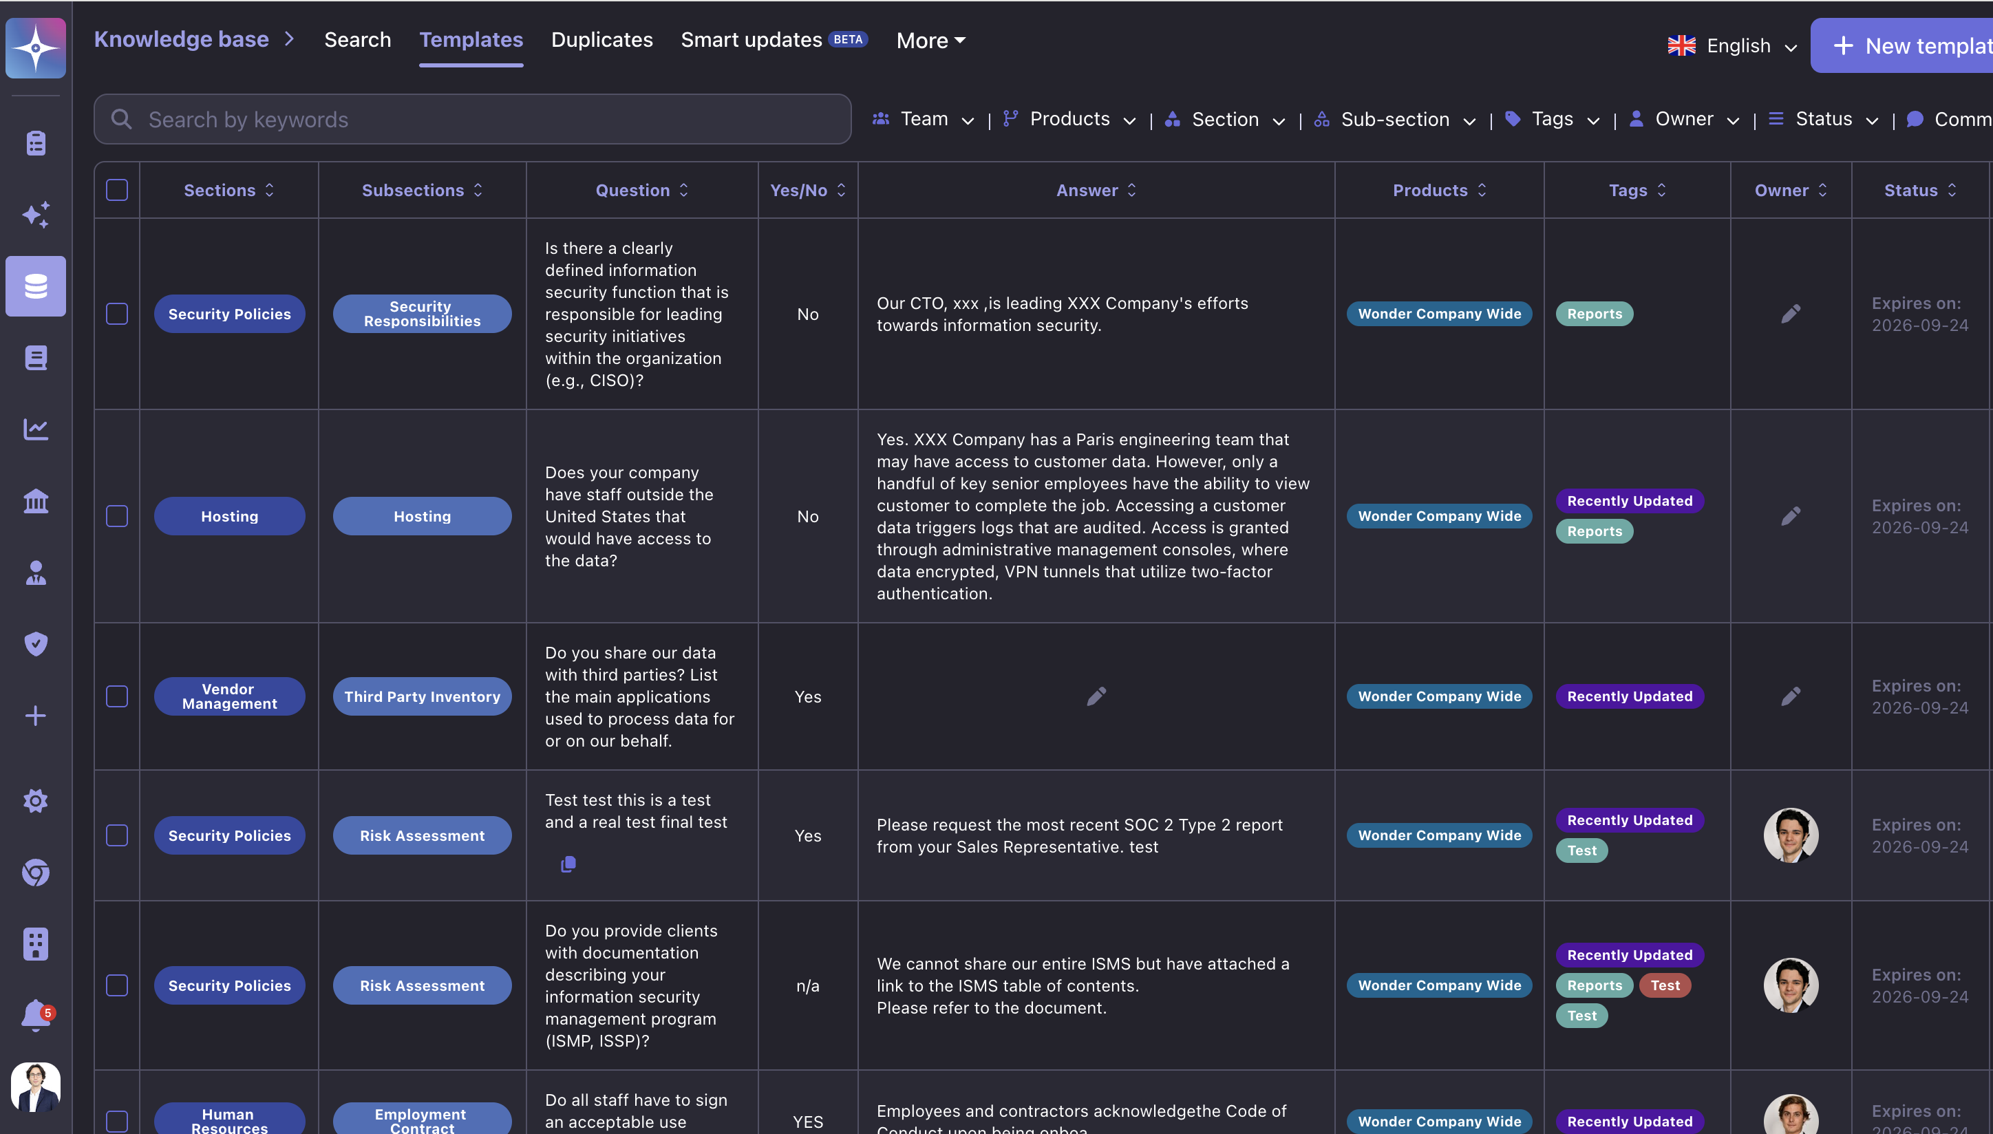The image size is (1993, 1134).
Task: Switch to the Duplicates tab
Action: click(601, 40)
